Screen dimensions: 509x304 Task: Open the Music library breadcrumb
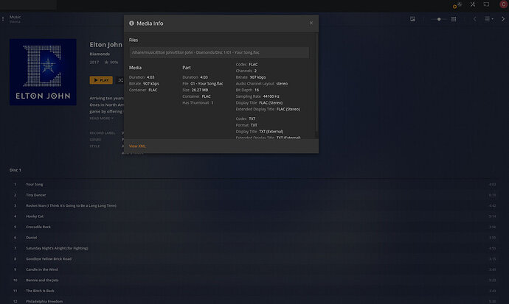15,17
